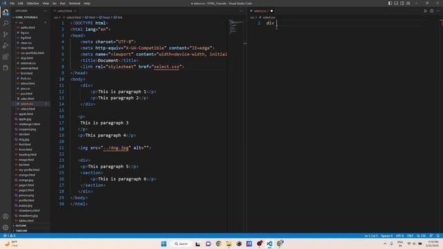Show hidden system tray icons
This screenshot has width=443, height=249.
[385, 243]
